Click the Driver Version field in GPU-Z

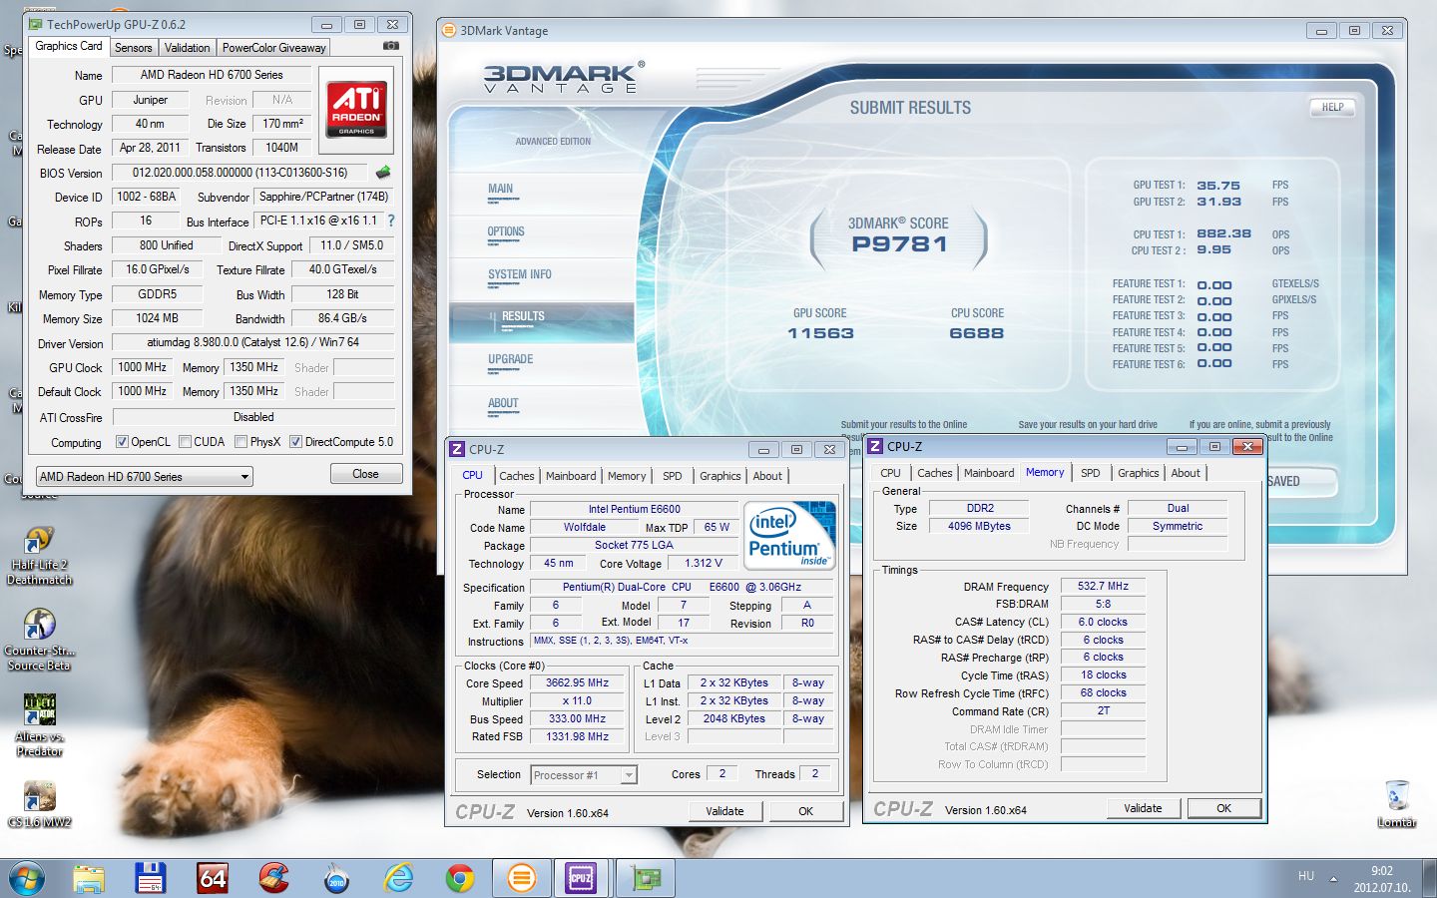point(253,342)
